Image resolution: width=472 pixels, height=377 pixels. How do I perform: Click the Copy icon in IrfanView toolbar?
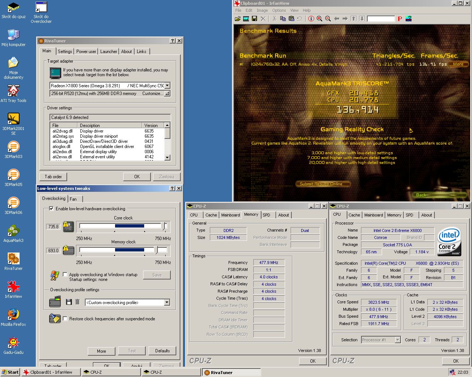pyautogui.click(x=283, y=19)
